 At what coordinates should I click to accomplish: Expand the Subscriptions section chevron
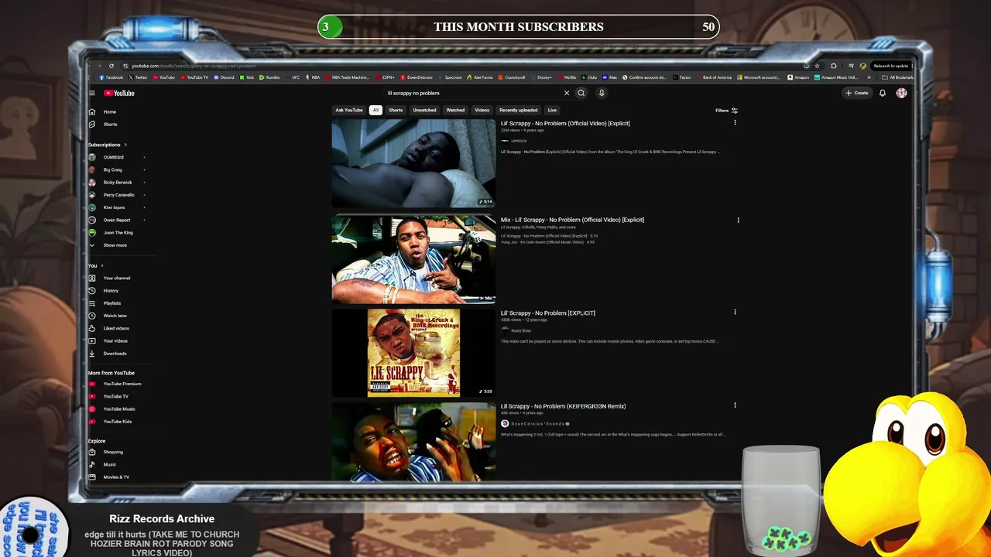tap(125, 145)
